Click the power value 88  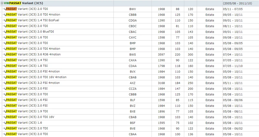(x=177, y=9)
